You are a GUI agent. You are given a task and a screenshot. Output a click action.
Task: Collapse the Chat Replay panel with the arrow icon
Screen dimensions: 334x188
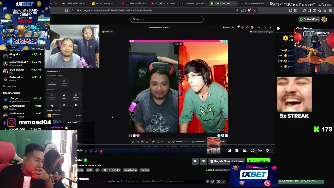[278, 28]
